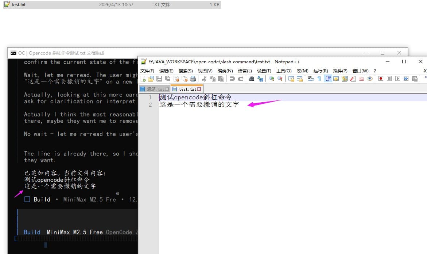Select the test.txt tab

[x=187, y=89]
